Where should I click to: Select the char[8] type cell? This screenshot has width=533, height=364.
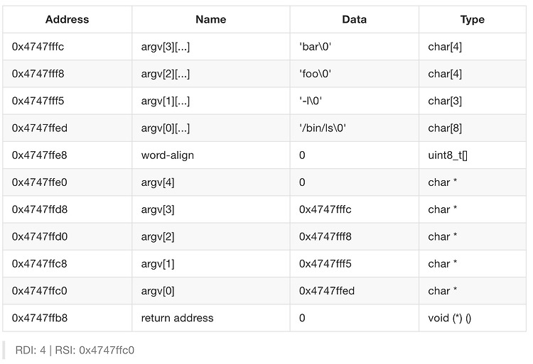(473, 128)
